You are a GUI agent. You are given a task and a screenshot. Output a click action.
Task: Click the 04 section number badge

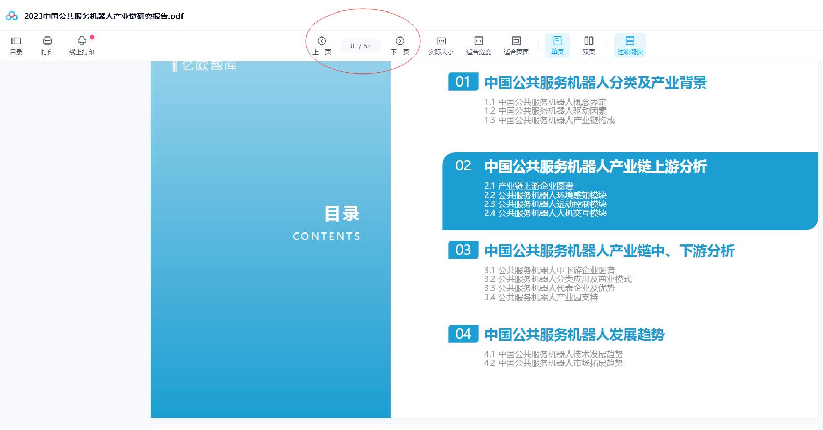point(463,334)
